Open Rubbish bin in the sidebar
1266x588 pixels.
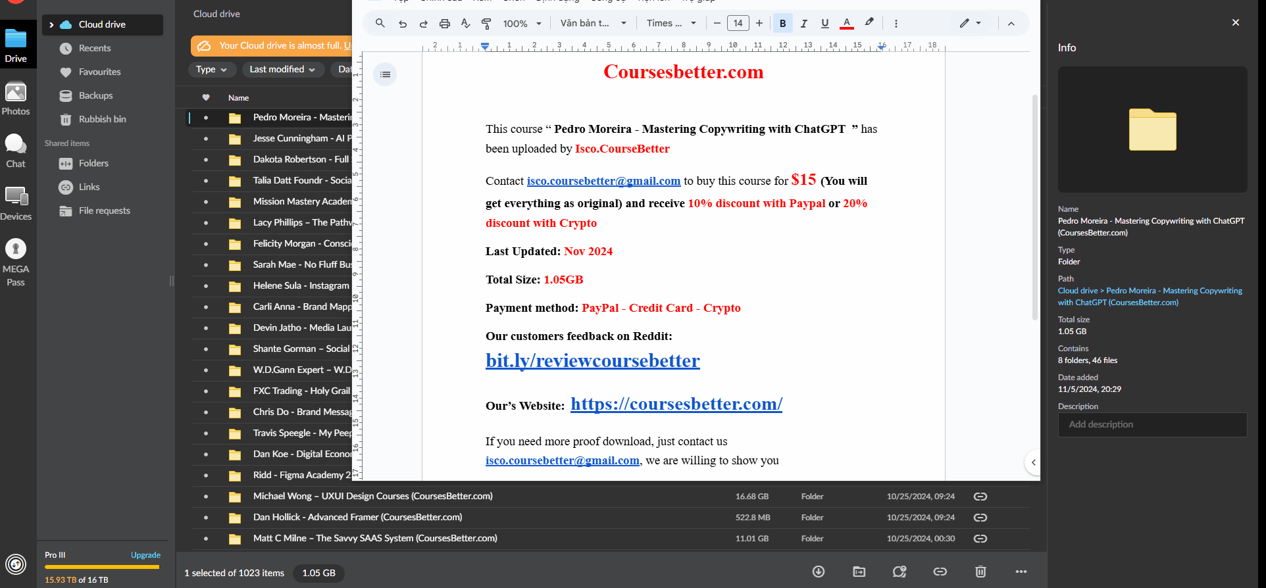click(x=102, y=119)
